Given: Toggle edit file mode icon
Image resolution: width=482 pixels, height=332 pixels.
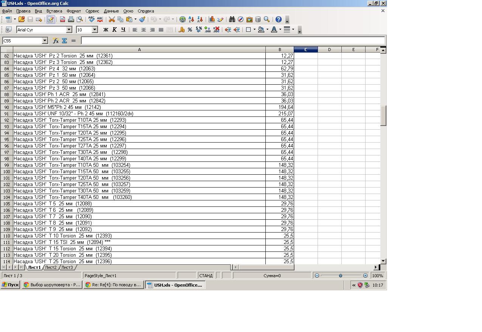Looking at the screenshot, I should [x=50, y=19].
